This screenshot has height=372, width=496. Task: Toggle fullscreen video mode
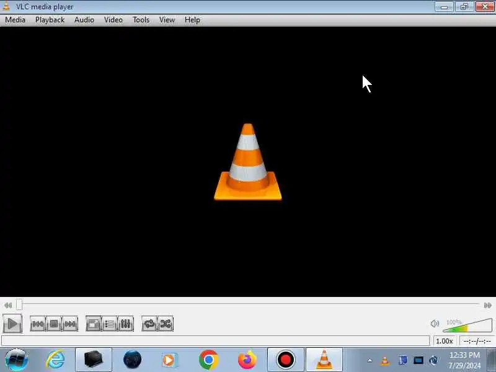94,324
